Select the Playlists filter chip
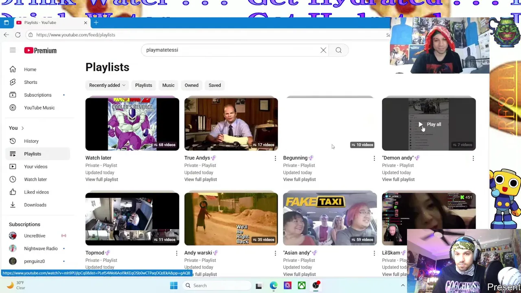The image size is (521, 293). [x=143, y=85]
